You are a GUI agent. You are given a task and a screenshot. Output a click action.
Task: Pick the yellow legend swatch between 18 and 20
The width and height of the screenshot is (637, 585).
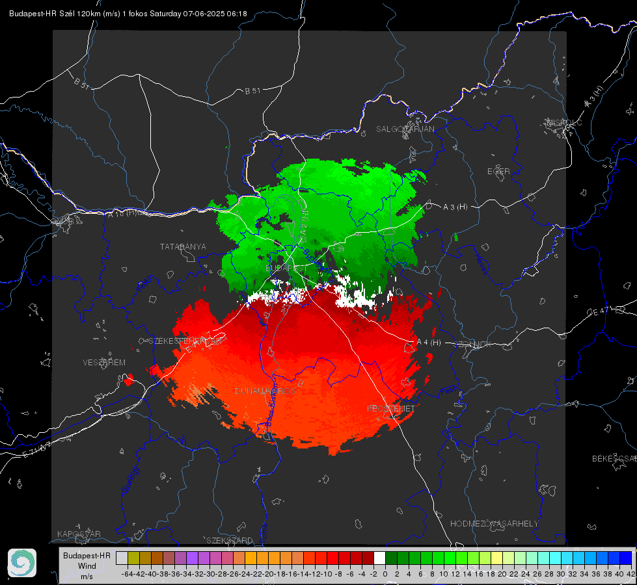point(496,558)
